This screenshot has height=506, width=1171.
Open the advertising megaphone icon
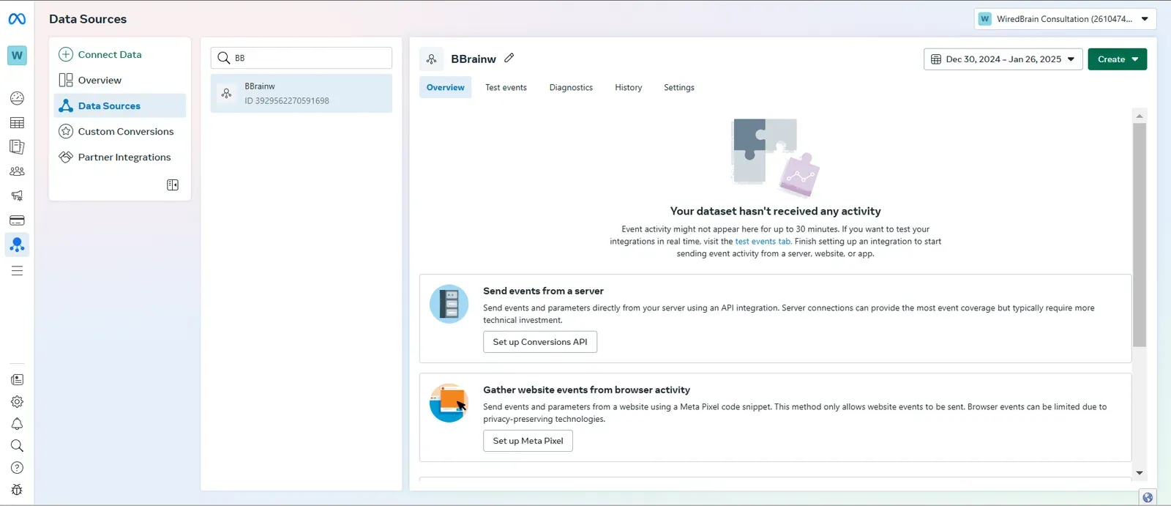click(x=17, y=196)
